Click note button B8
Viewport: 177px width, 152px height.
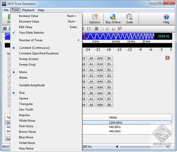coord(109,105)
